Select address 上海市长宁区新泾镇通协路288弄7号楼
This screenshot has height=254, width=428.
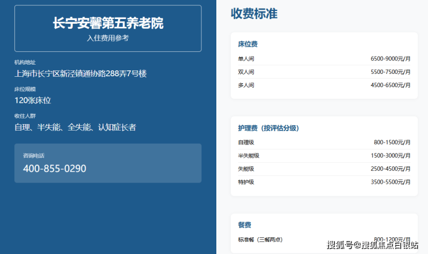pos(80,73)
